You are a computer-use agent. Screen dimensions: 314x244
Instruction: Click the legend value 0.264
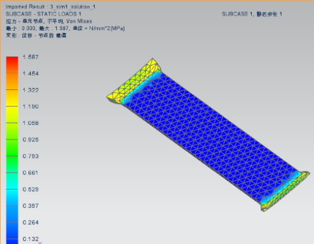30,222
